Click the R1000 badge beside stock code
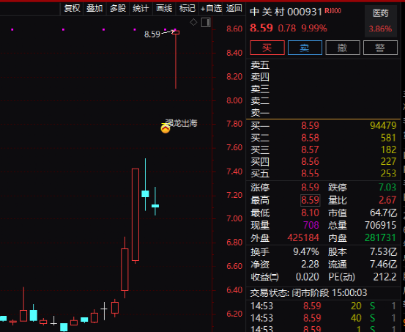The width and height of the screenshot is (405, 332). coord(333,11)
